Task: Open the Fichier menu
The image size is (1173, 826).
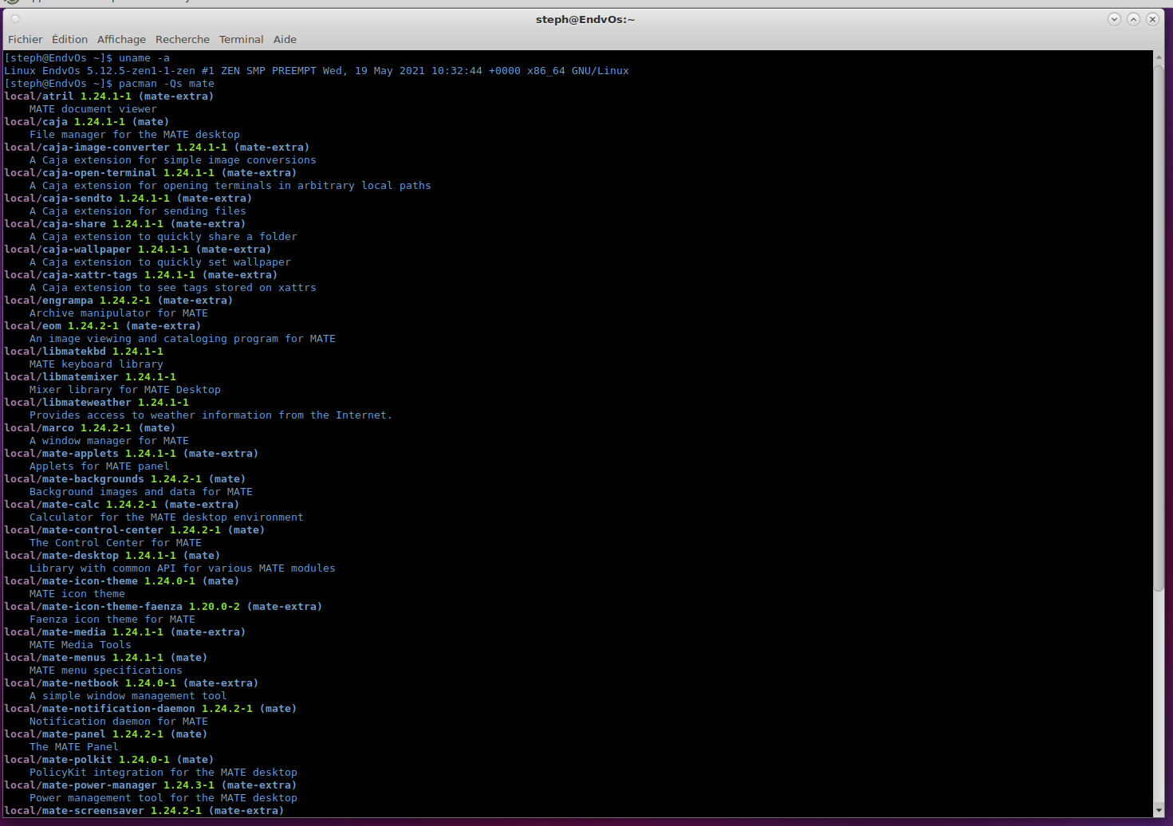Action: click(25, 39)
